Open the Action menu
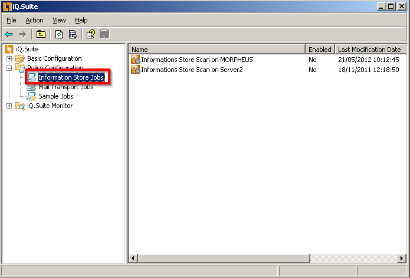This screenshot has width=410, height=278. point(34,20)
